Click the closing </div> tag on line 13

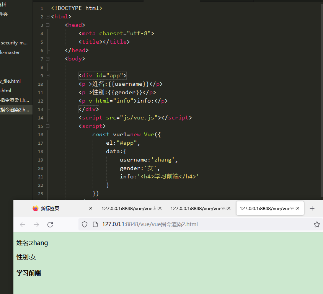[x=89, y=109]
